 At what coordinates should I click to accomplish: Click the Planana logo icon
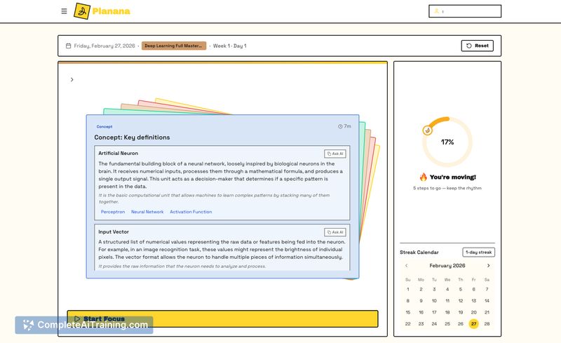click(x=82, y=11)
